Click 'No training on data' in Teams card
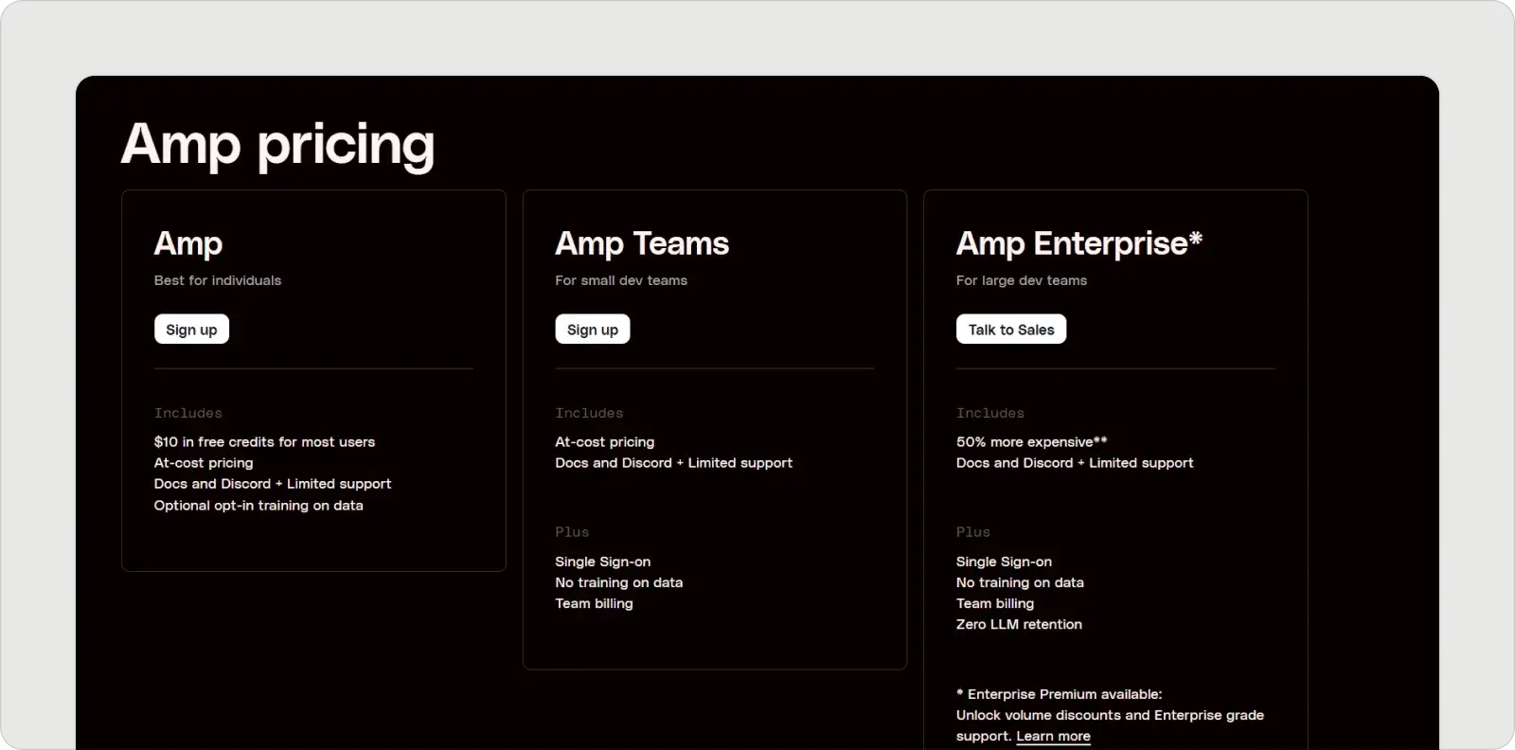The width and height of the screenshot is (1515, 750). click(619, 582)
